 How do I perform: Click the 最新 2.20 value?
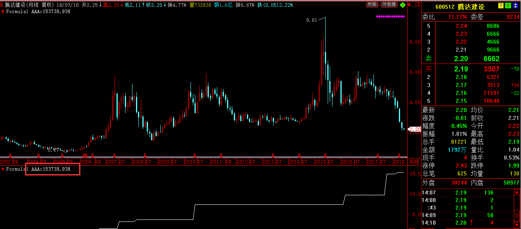click(x=461, y=110)
